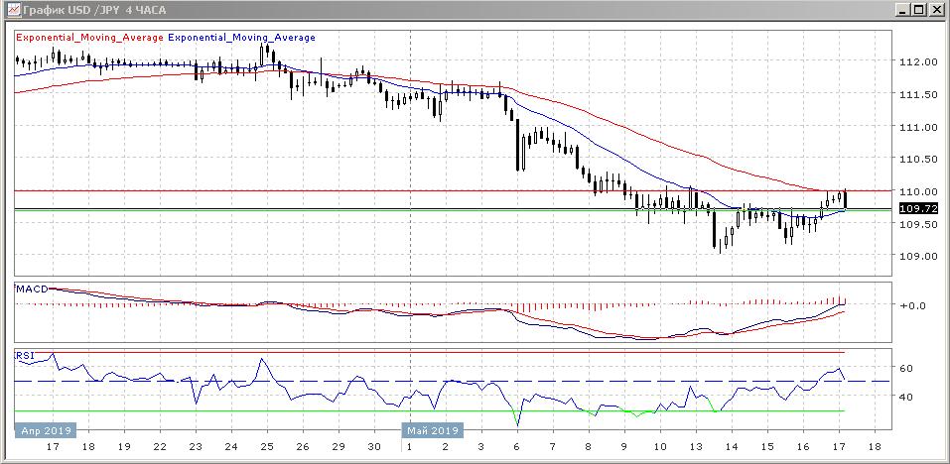This screenshot has height=464, width=950.
Task: Click the 110.00 price axis label
Action: [917, 191]
